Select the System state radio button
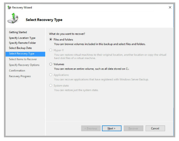179x141 pixels. point(51,85)
